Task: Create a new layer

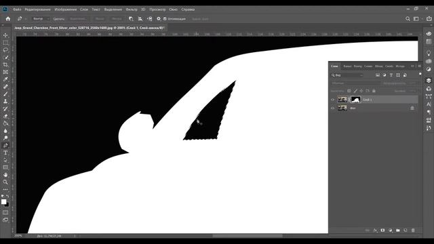Action: 406,230
